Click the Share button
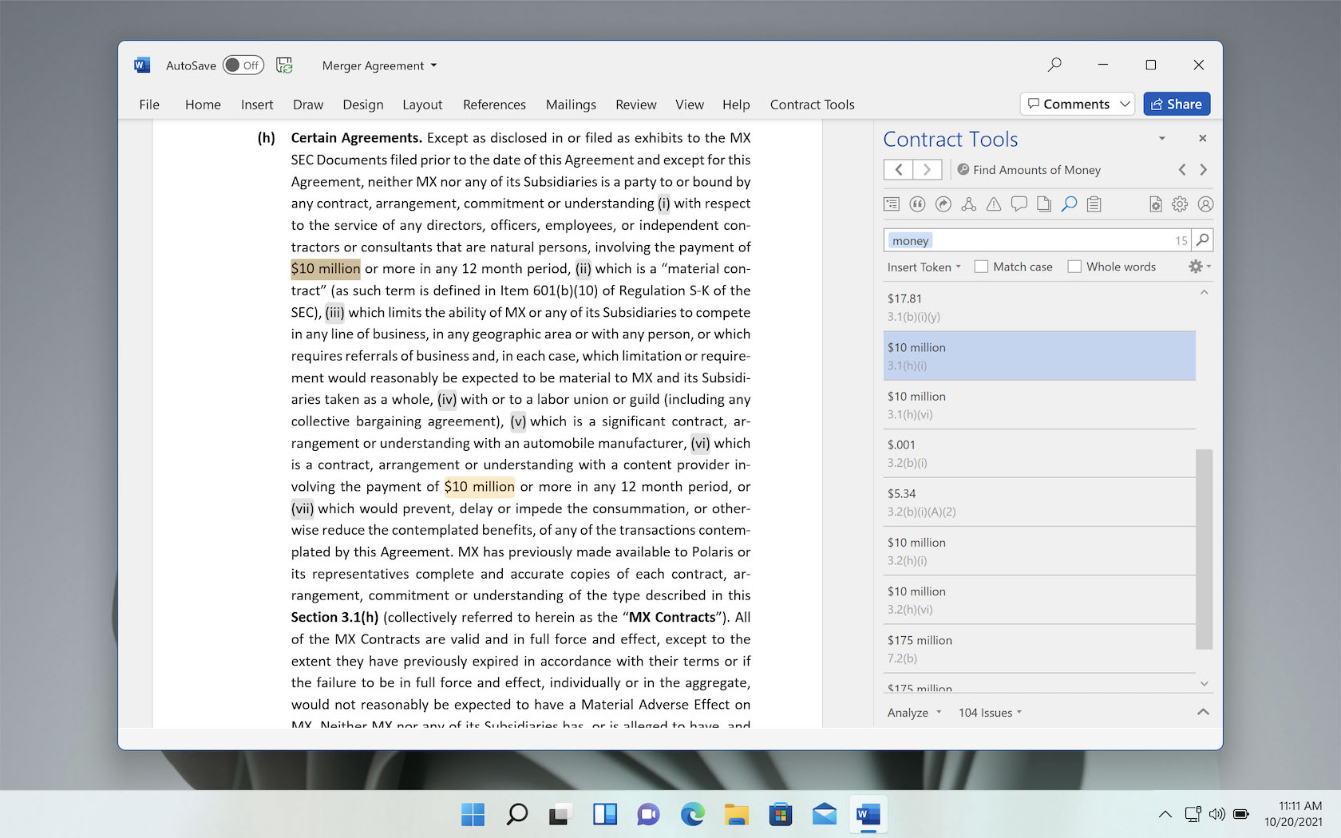This screenshot has width=1341, height=838. 1177,104
